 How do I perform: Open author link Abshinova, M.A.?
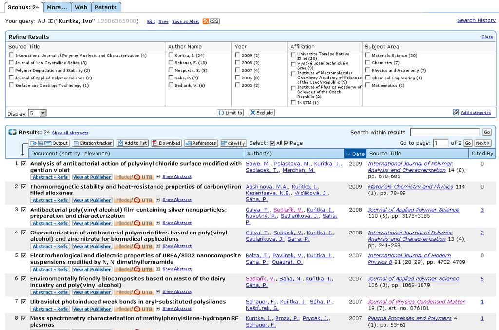[x=268, y=187]
